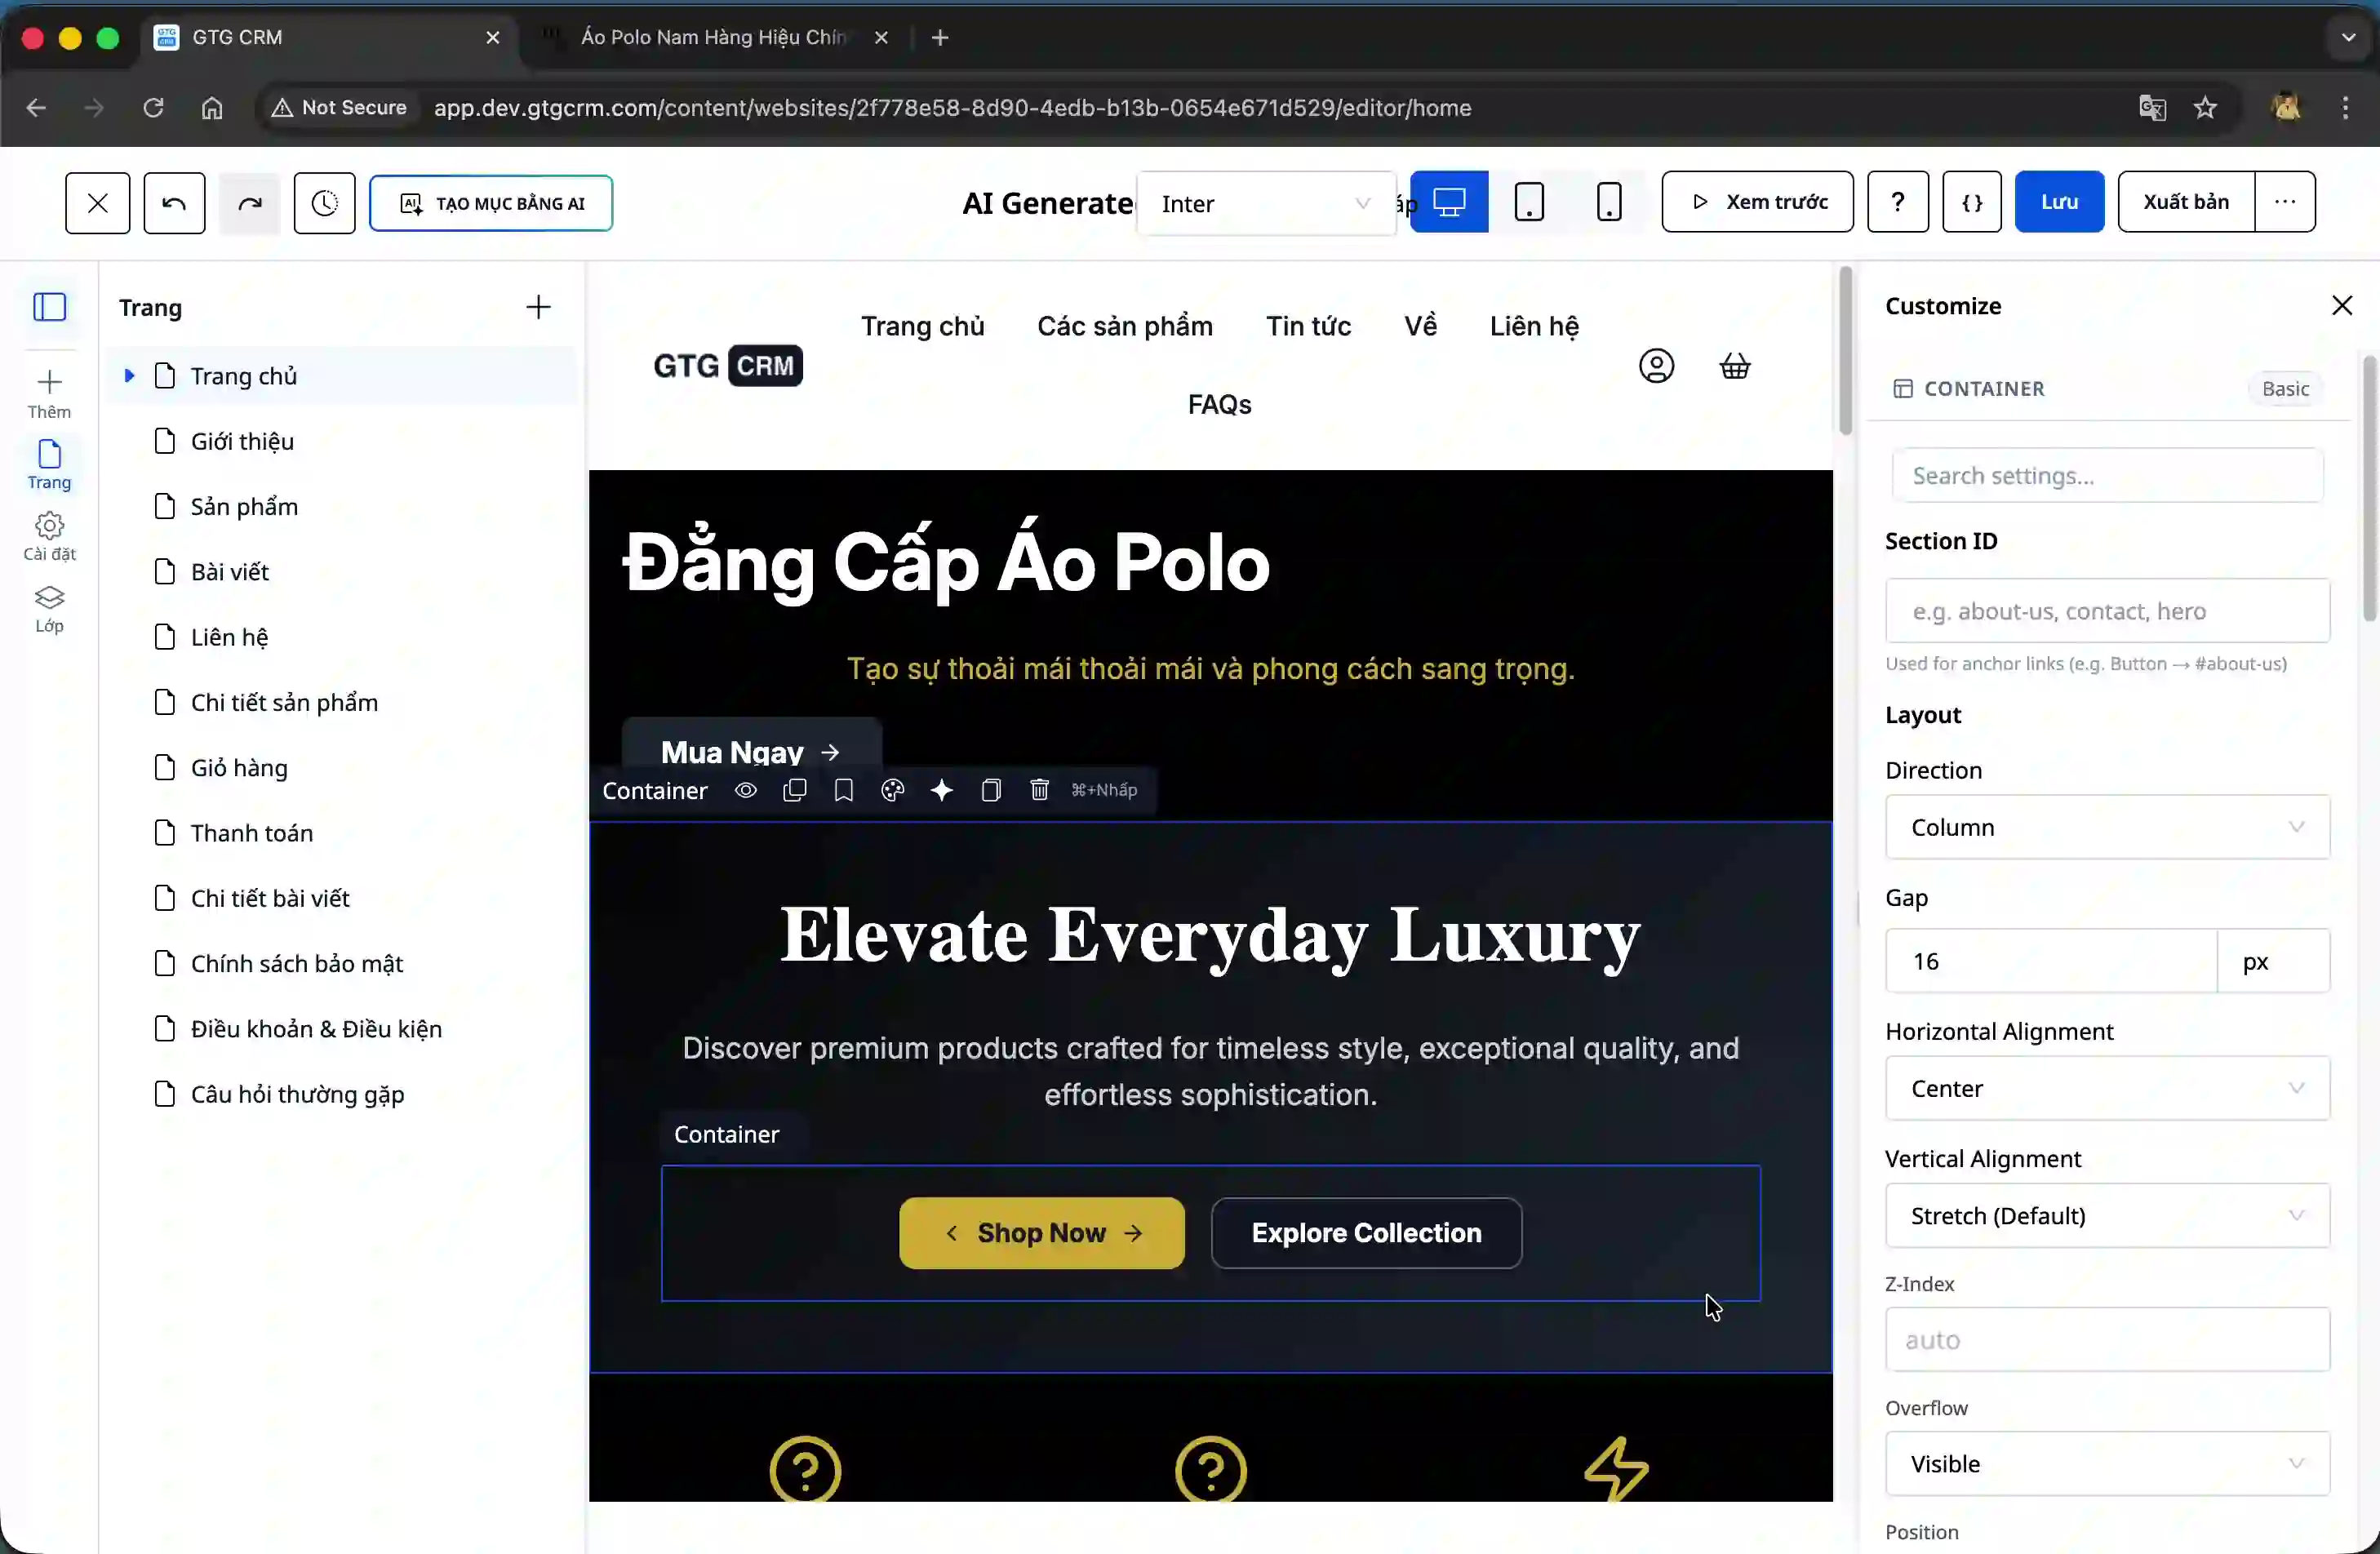Switch to mobile phone preview
Image resolution: width=2380 pixels, height=1554 pixels.
[1608, 202]
